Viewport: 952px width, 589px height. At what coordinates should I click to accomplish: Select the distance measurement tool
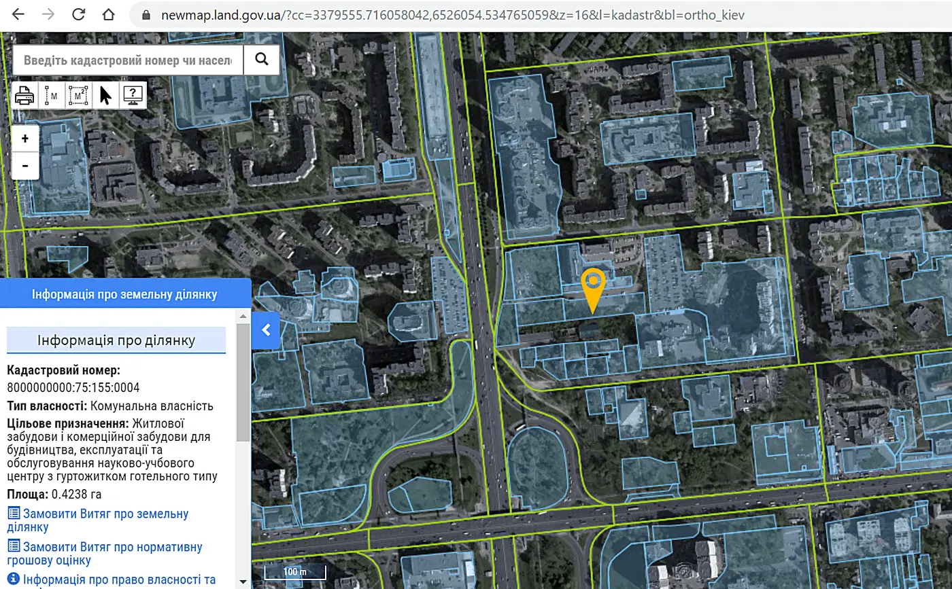tap(52, 95)
